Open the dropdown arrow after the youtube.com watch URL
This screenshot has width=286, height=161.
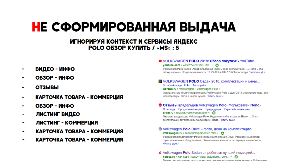(x=212, y=65)
